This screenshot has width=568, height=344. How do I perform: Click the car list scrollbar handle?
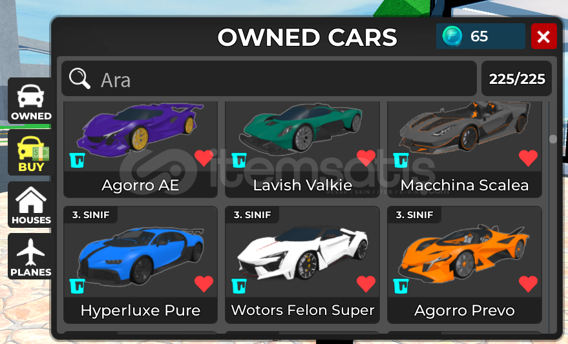[552, 139]
